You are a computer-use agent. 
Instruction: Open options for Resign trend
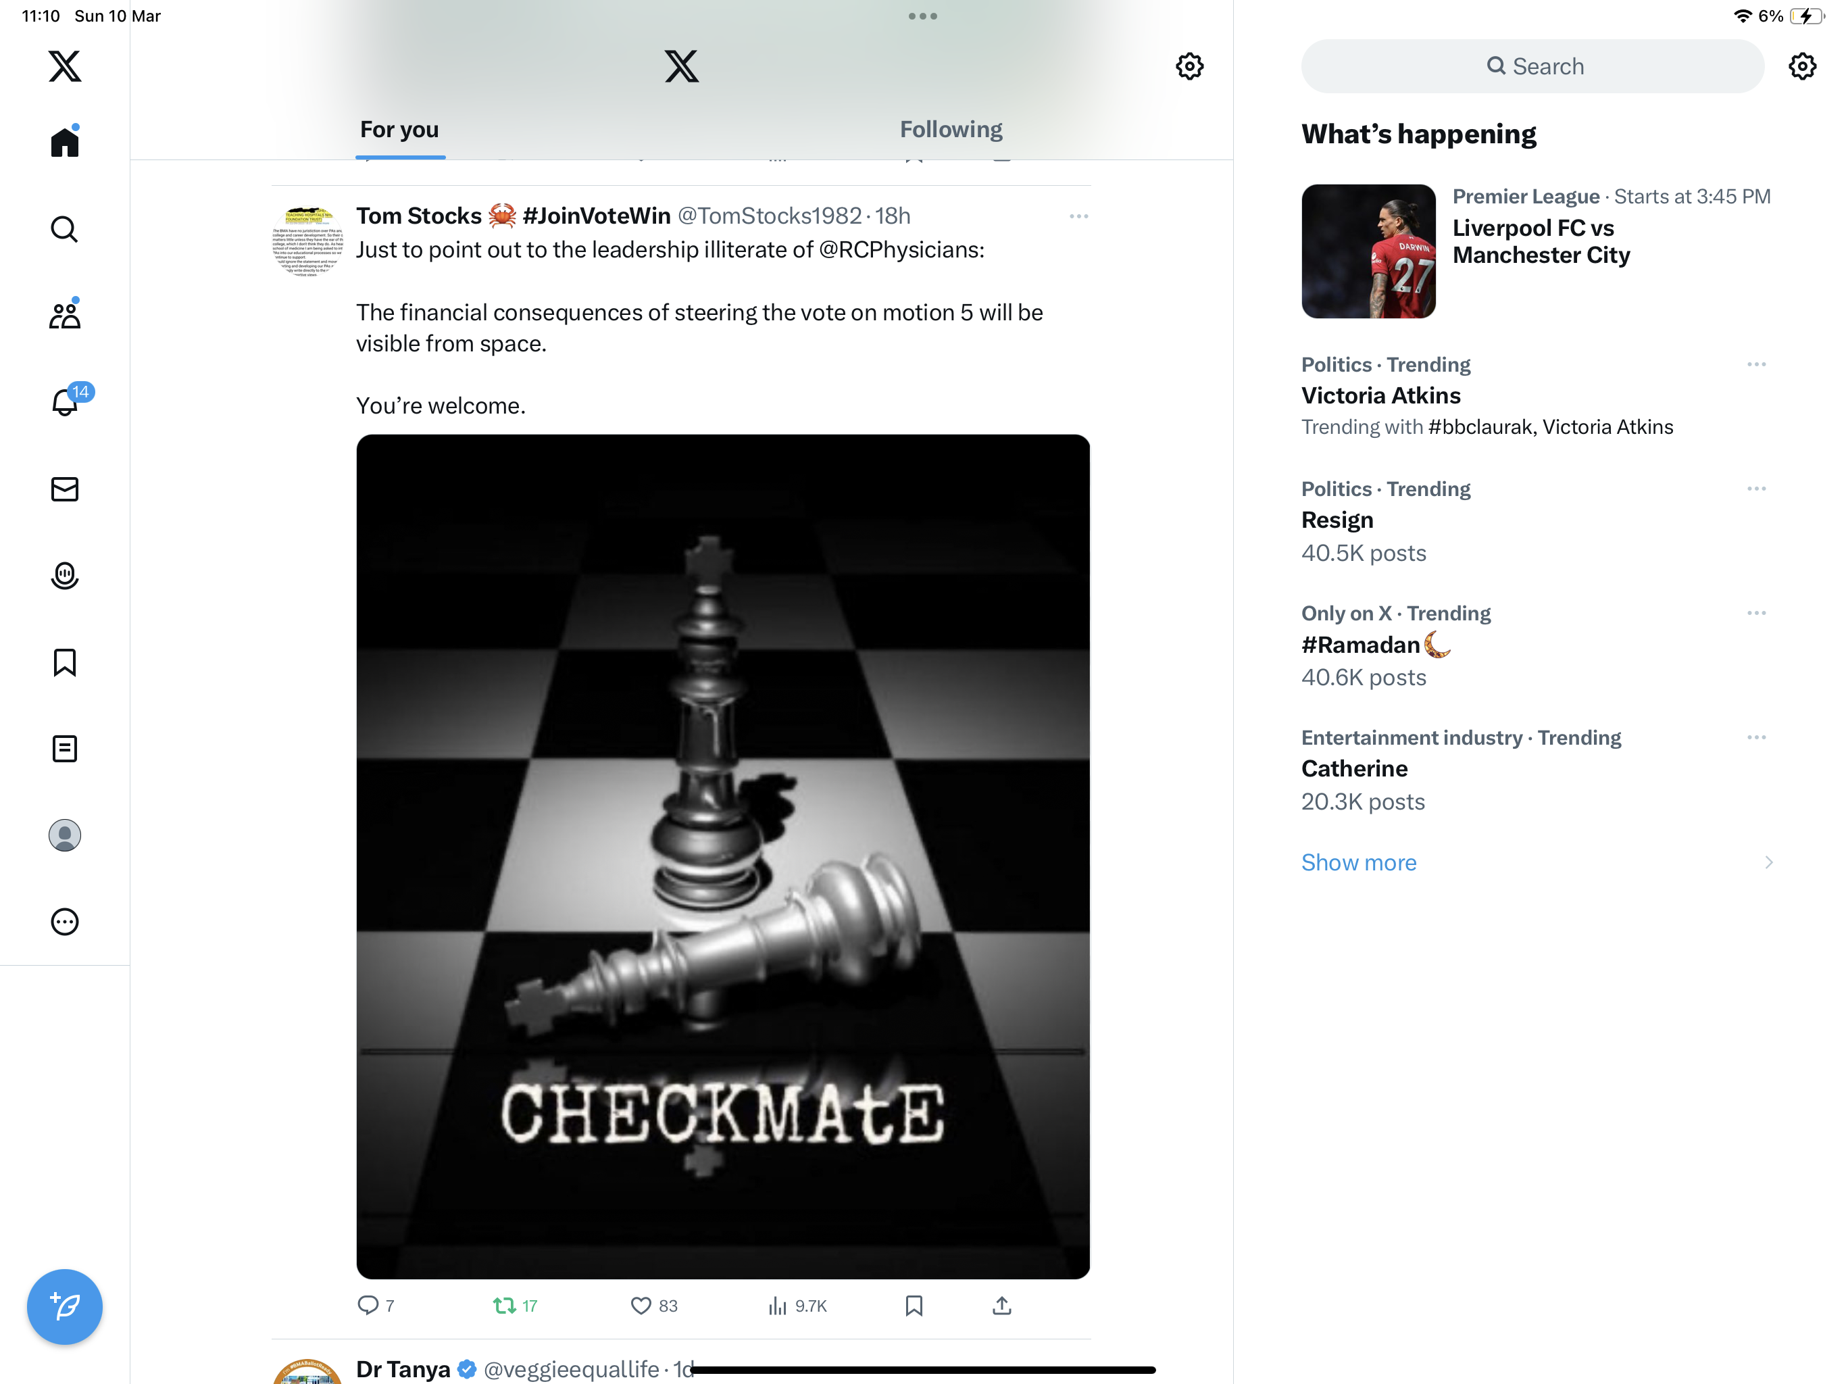1756,489
